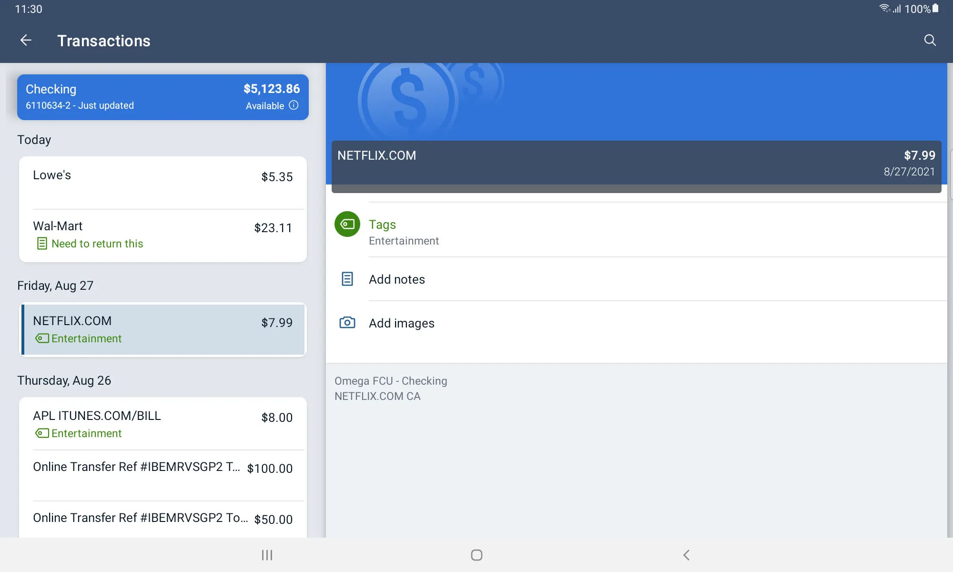Tap Entertainment tag under APL ITUNES row

[87, 433]
